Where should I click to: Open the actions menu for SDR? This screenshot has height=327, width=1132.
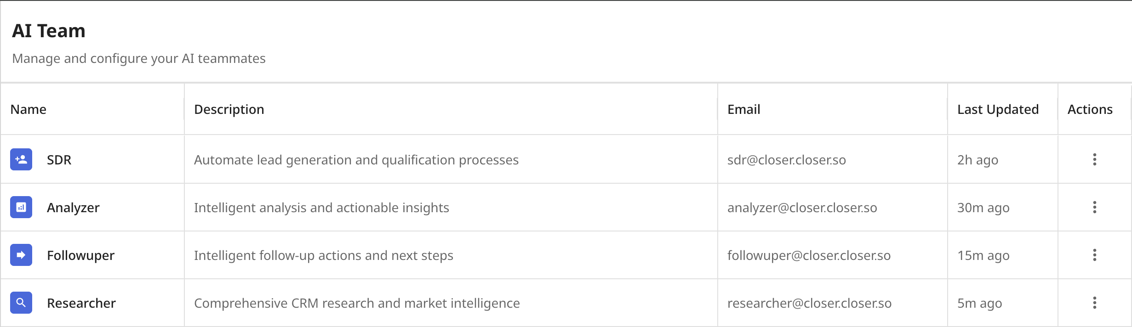(x=1095, y=159)
